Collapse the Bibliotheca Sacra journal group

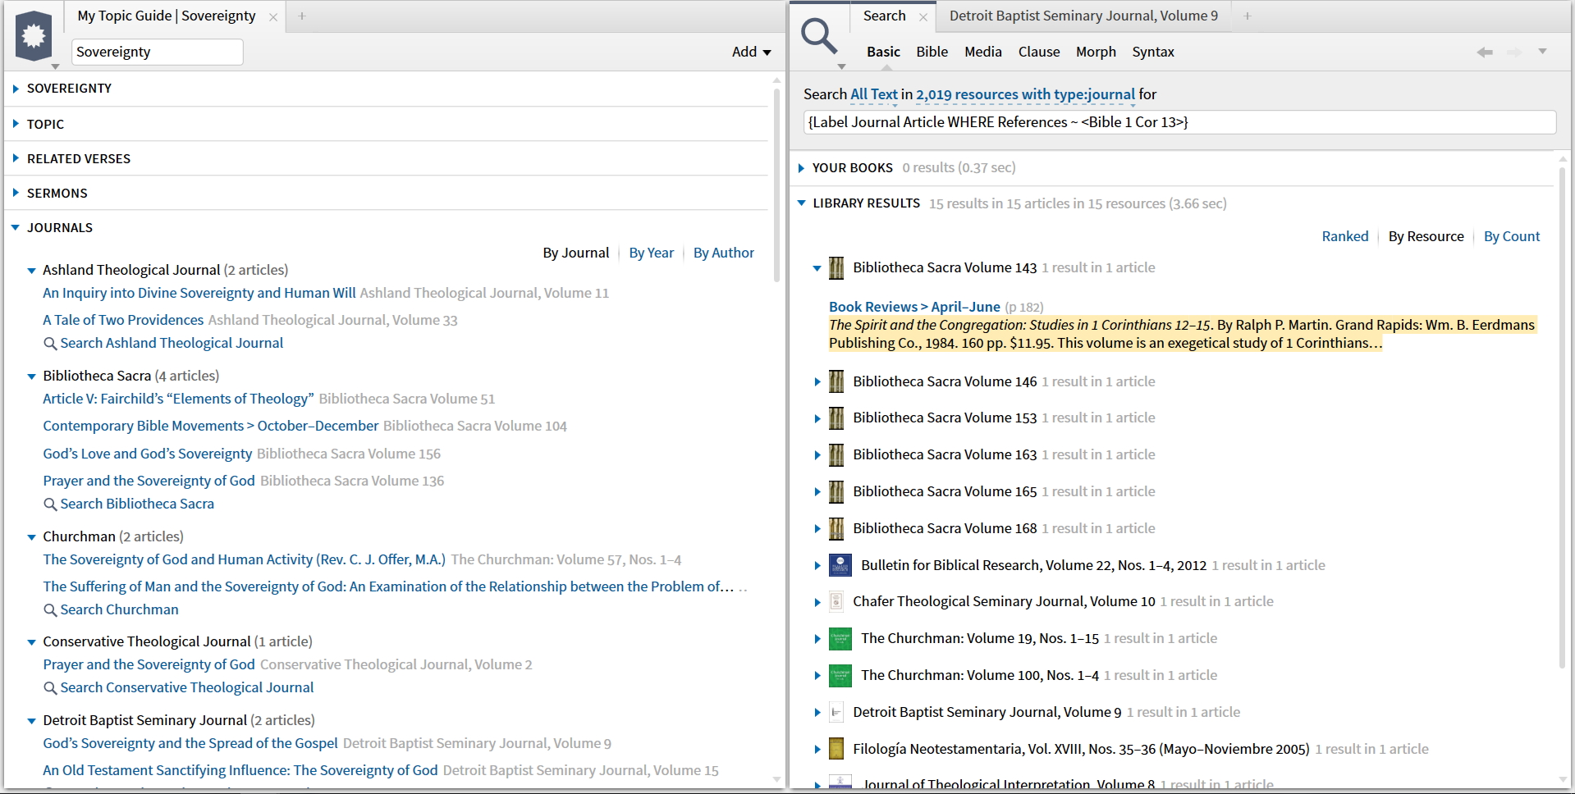pos(31,376)
